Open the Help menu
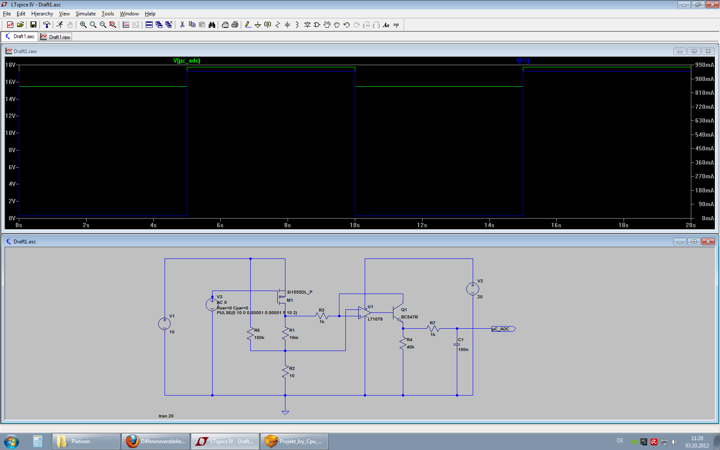 point(150,14)
